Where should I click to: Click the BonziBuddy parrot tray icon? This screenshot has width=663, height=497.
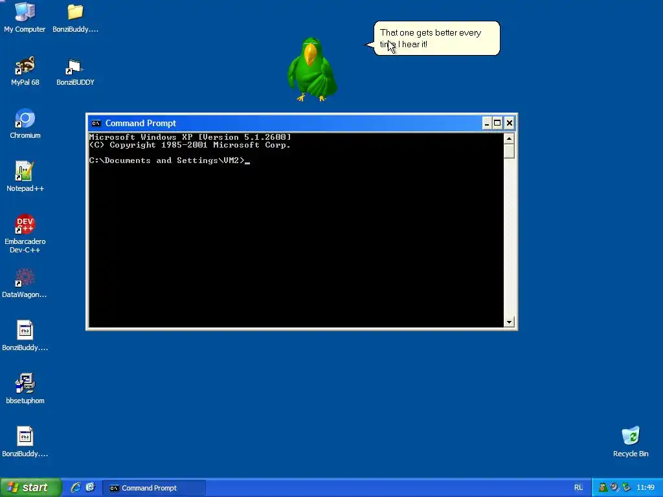[603, 487]
